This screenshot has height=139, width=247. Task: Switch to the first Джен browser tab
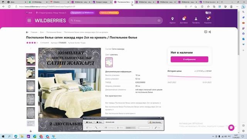point(16,2)
